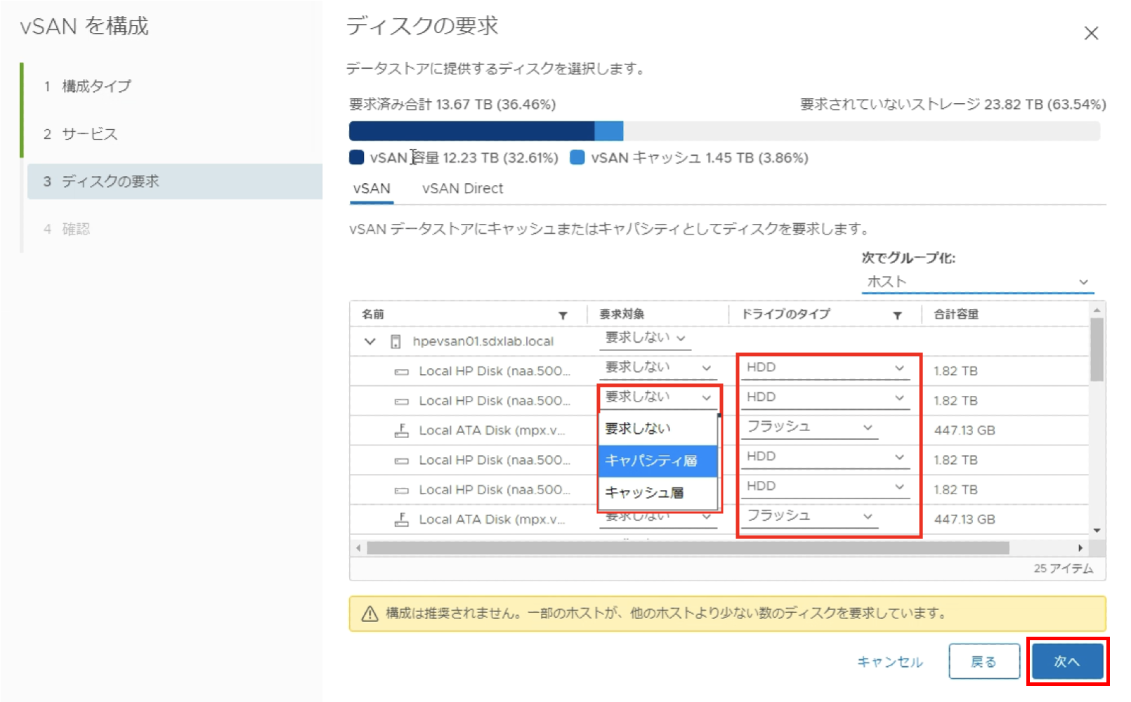Go to wizard step 2 サービス
This screenshot has width=1131, height=702.
[x=89, y=134]
